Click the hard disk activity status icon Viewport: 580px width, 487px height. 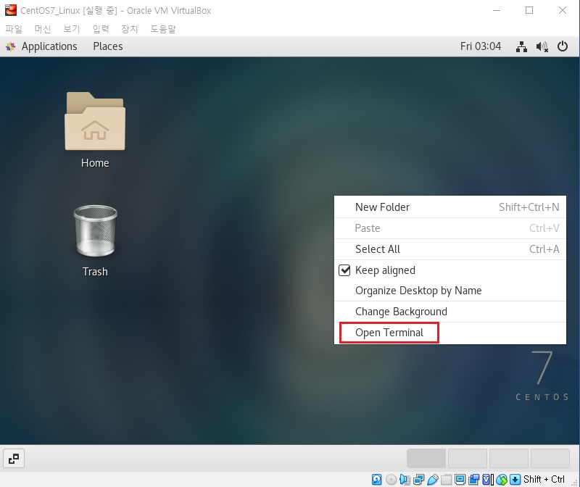tap(376, 480)
